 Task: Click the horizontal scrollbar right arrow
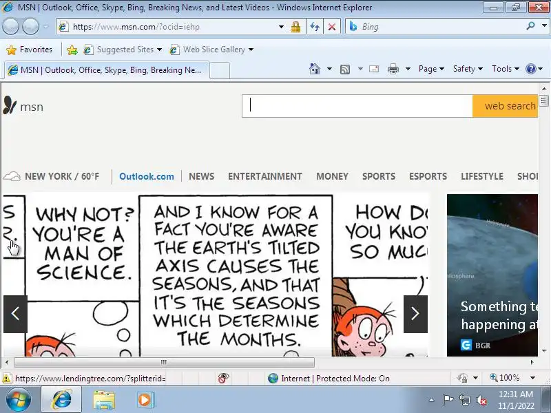pyautogui.click(x=532, y=362)
